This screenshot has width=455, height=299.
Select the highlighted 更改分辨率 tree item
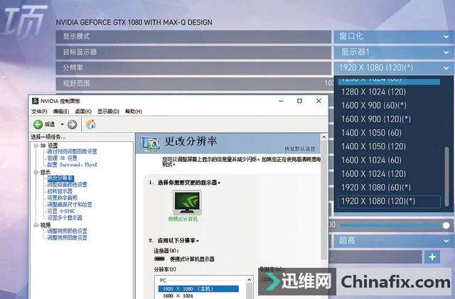click(60, 178)
